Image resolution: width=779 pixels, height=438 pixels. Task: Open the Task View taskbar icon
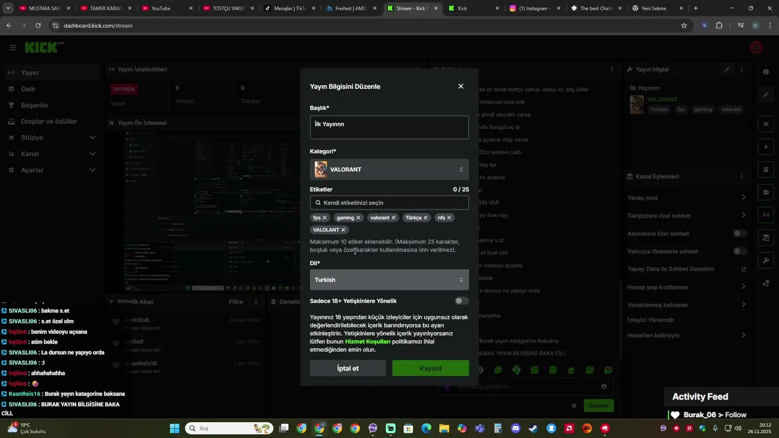point(284,428)
